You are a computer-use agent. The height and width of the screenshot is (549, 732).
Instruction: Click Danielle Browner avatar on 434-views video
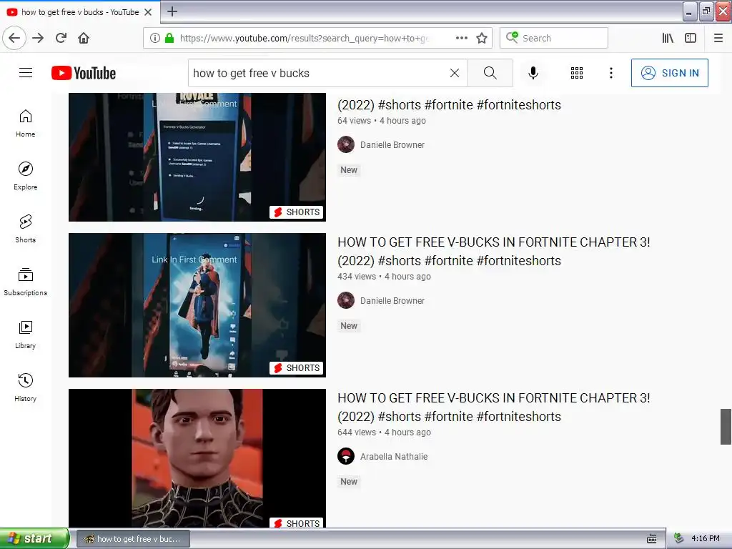[346, 300]
